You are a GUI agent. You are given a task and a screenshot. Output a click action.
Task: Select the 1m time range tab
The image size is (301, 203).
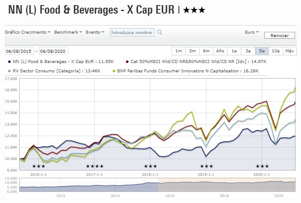pos(178,51)
